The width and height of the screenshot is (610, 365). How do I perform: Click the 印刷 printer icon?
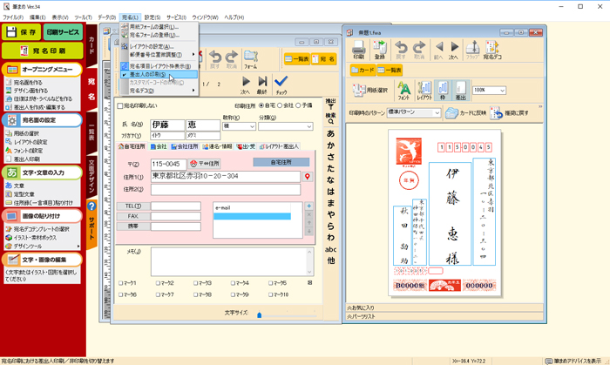pos(359,48)
